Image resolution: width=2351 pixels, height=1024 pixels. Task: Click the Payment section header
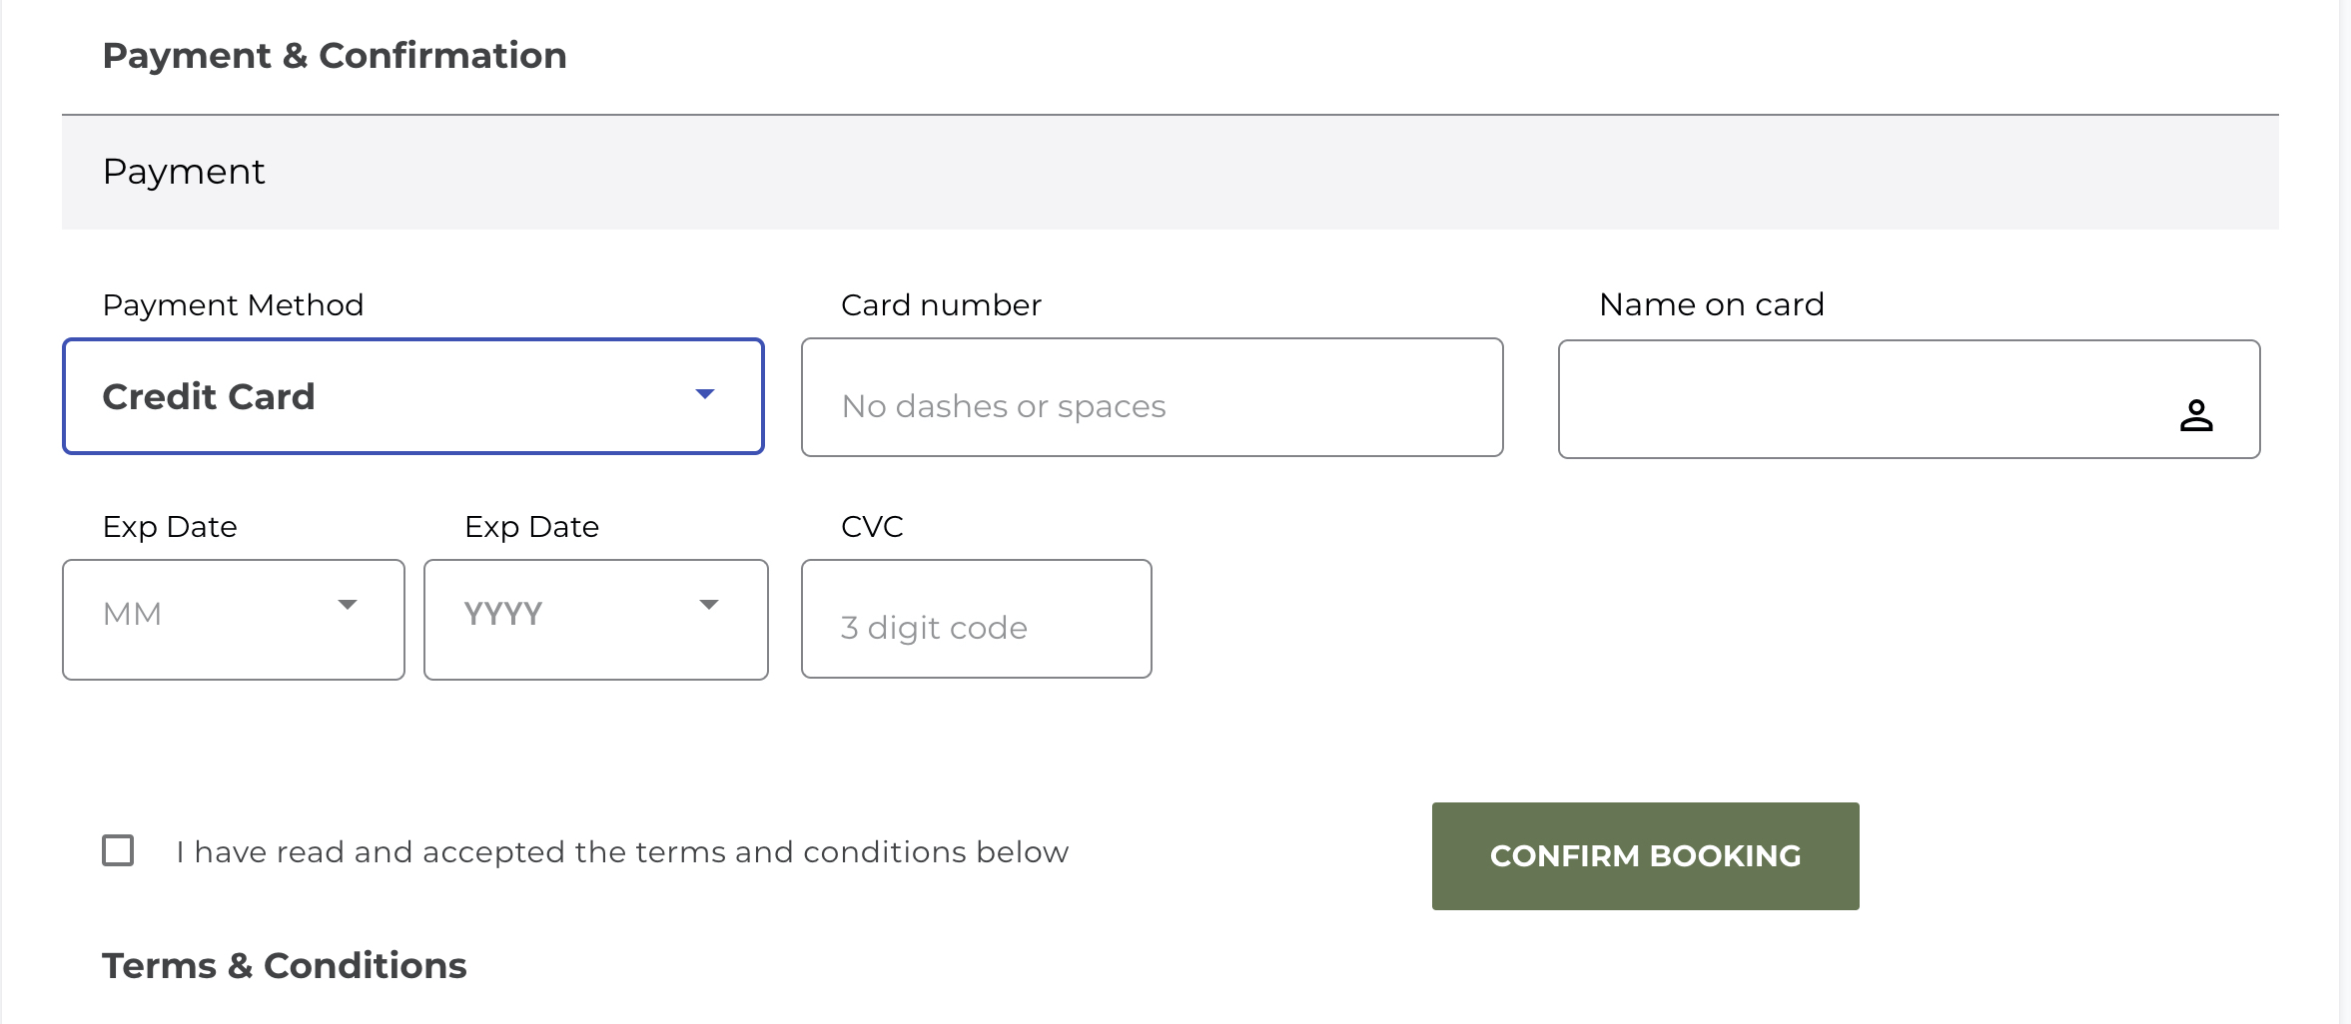pyautogui.click(x=184, y=171)
